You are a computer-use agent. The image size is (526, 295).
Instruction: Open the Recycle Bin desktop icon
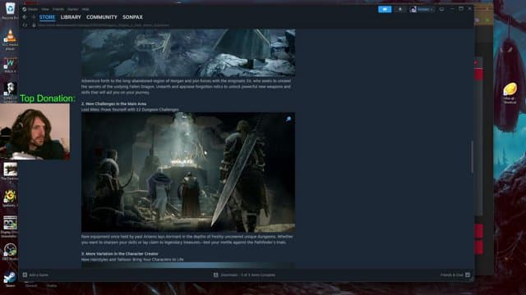tap(10, 11)
